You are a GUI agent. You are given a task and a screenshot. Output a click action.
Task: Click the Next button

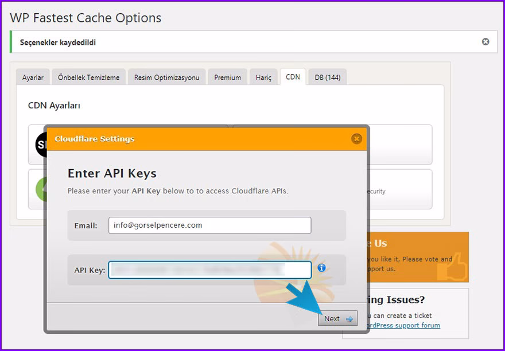(337, 318)
